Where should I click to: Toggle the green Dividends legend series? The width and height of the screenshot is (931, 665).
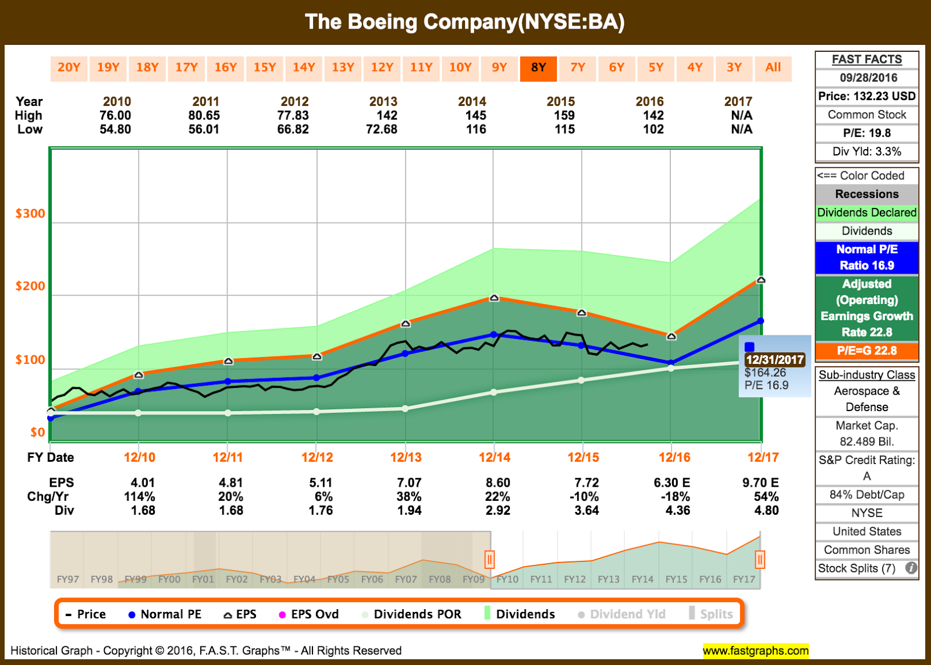tap(520, 614)
